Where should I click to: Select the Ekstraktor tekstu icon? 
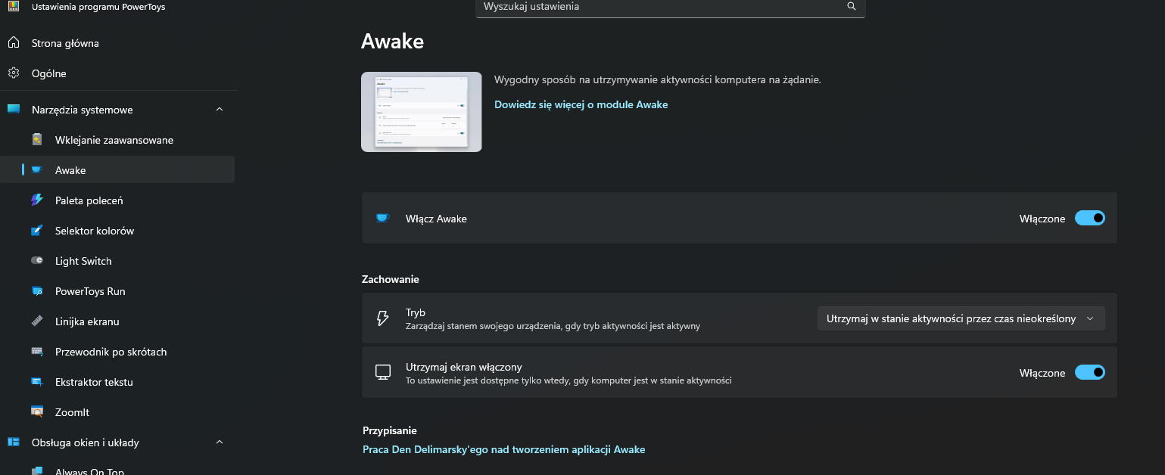coord(37,382)
